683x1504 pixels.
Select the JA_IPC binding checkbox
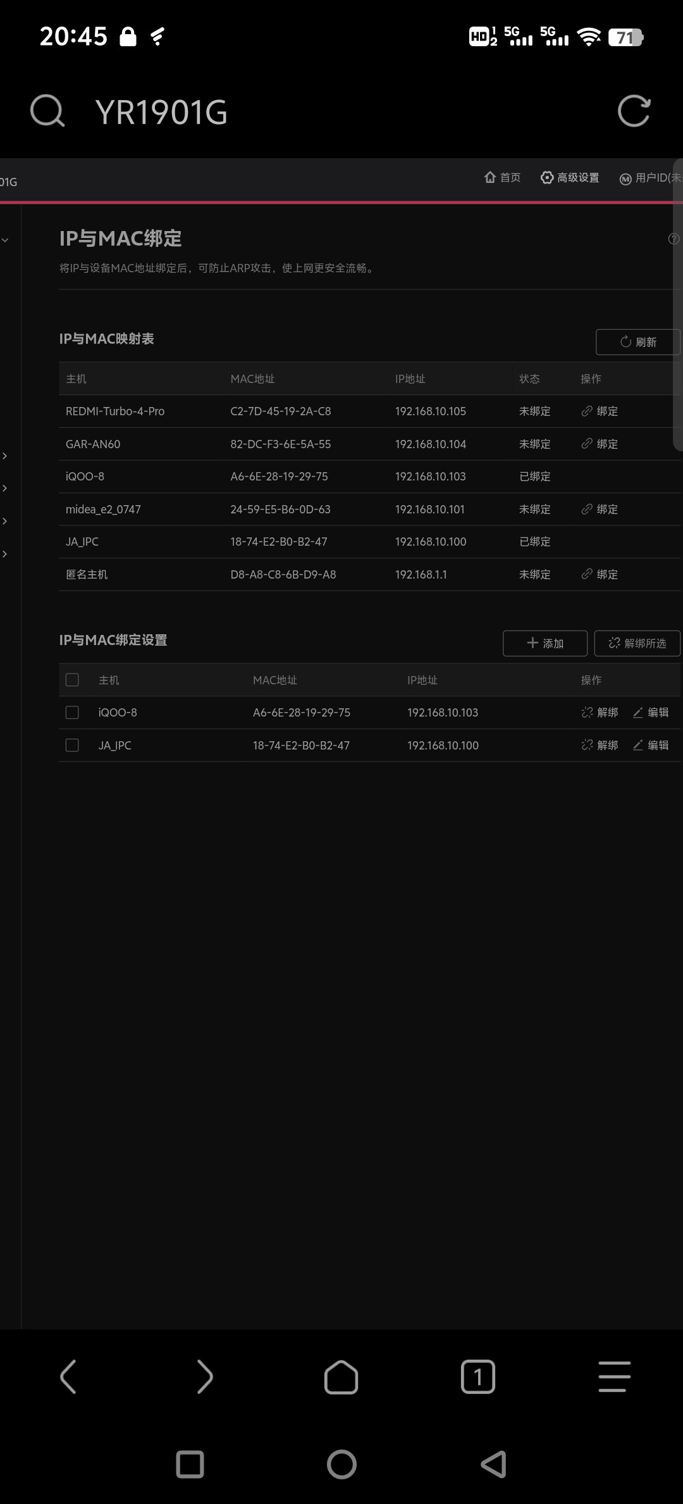[72, 746]
